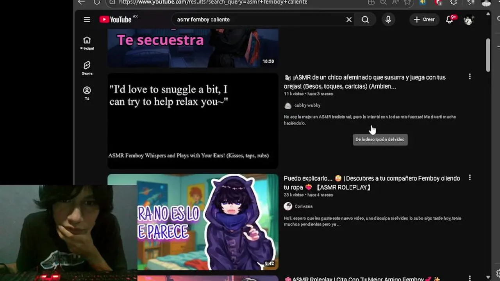Go back with the browser back arrow
Viewport: 500px width, 281px height.
81,2
